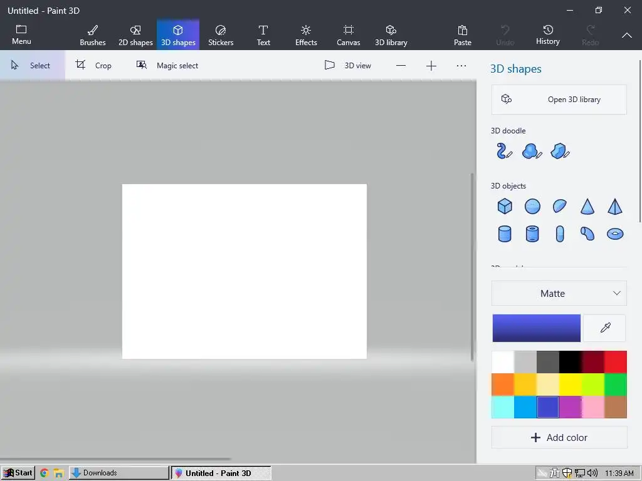Select the dark grey color swatch
Viewport: 642px width, 481px height.
tap(548, 362)
